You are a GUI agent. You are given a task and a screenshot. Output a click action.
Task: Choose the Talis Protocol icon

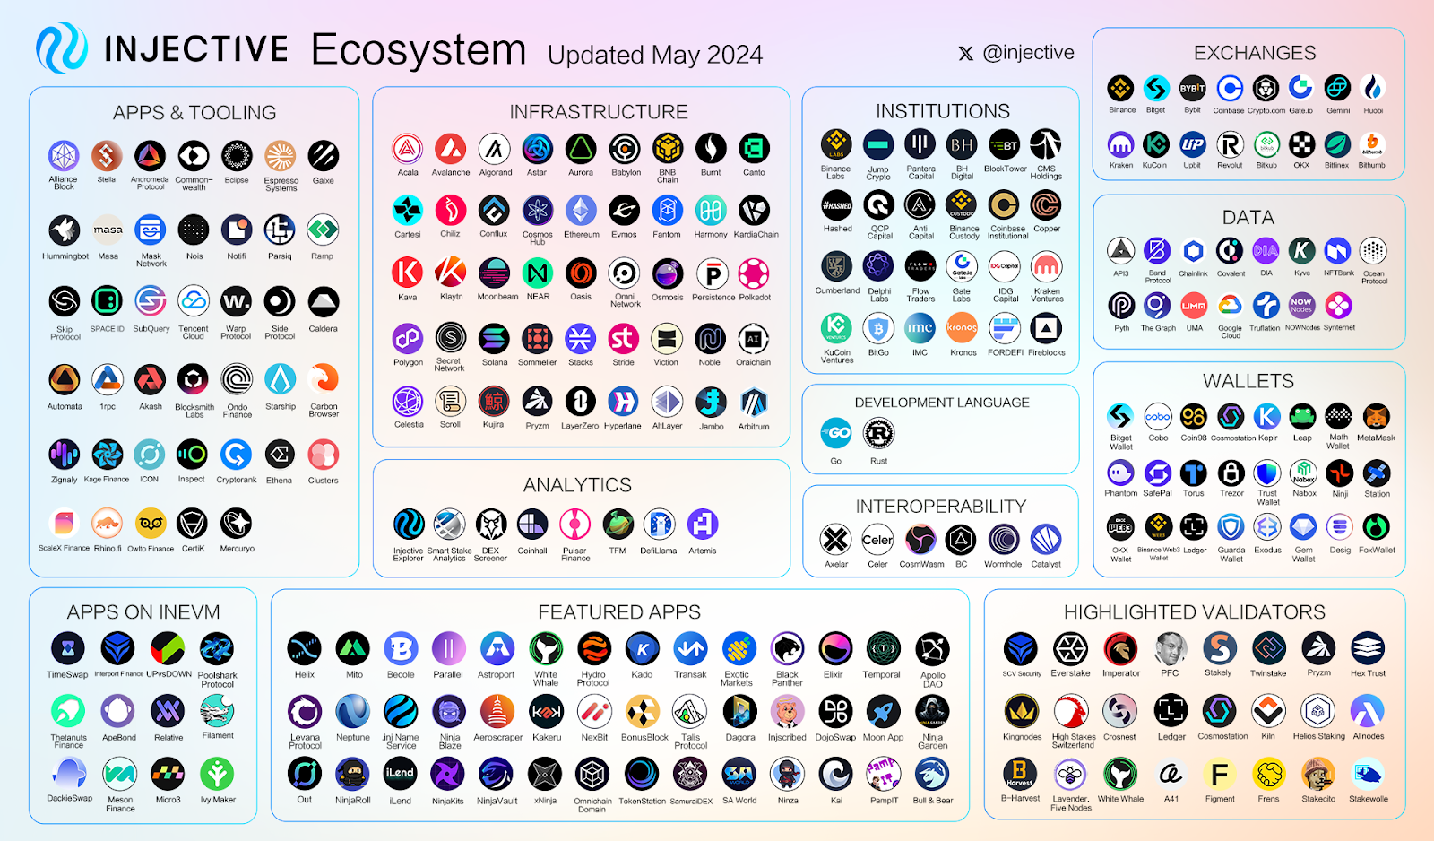690,712
